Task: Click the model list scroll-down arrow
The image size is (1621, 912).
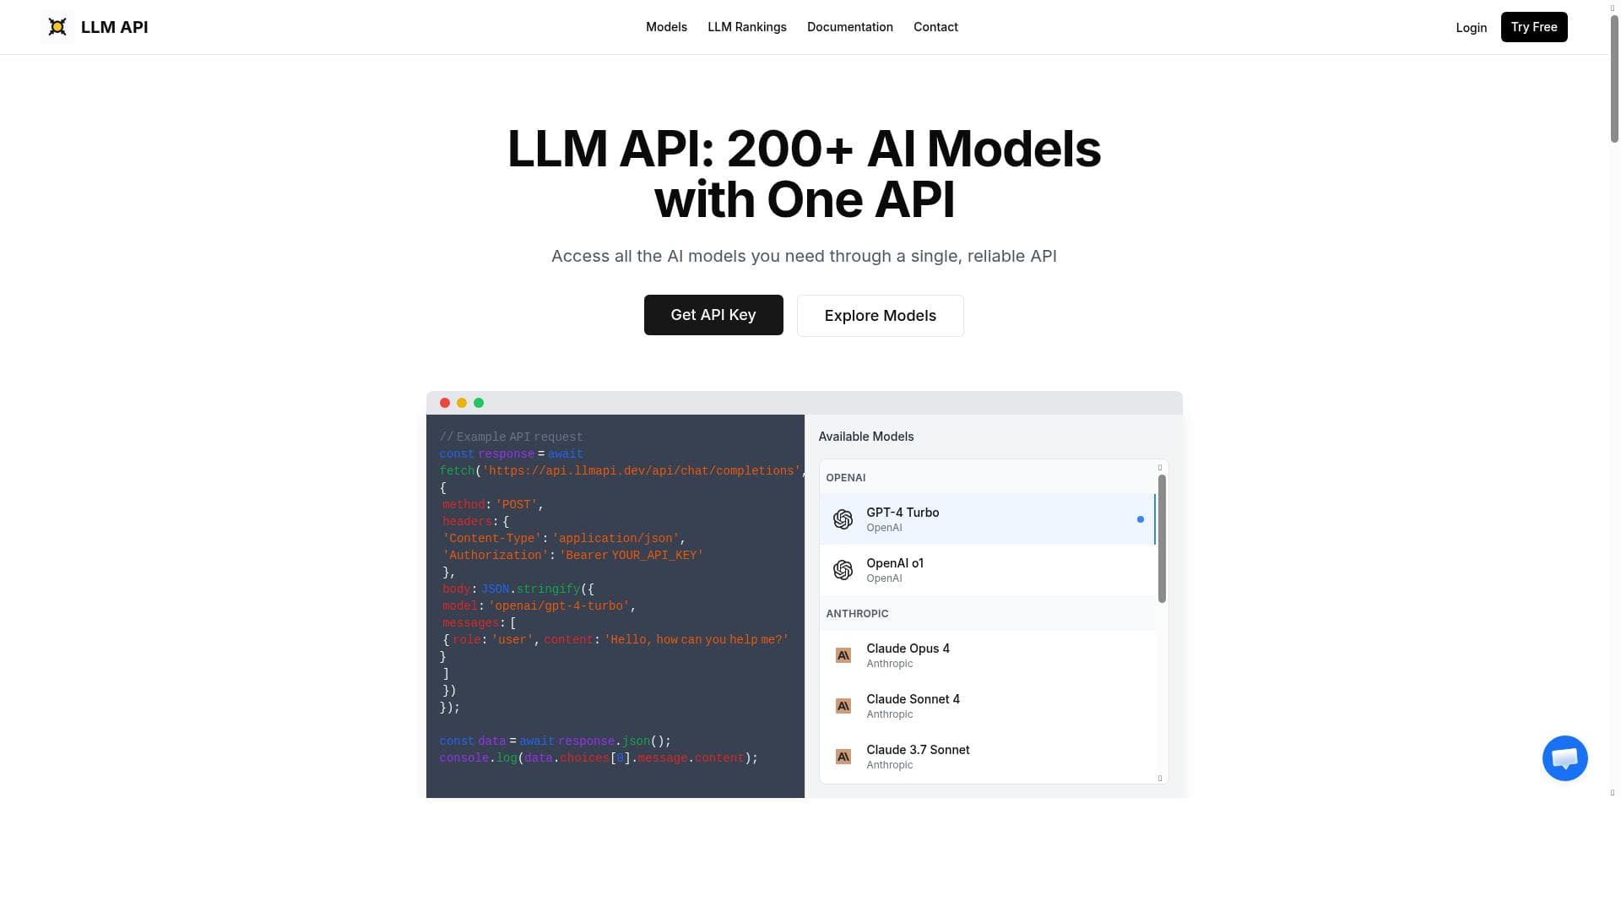Action: coord(1160,779)
